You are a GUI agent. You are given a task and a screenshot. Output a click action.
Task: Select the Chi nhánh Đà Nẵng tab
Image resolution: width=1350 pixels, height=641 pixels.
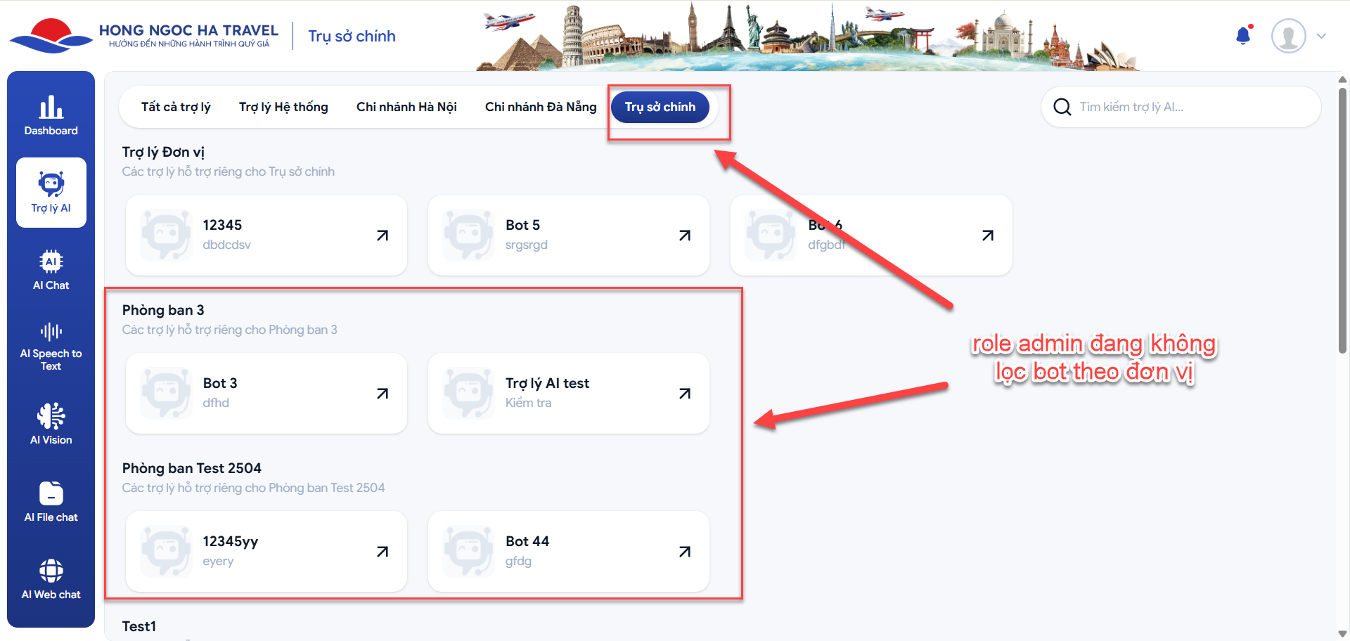[x=541, y=107]
